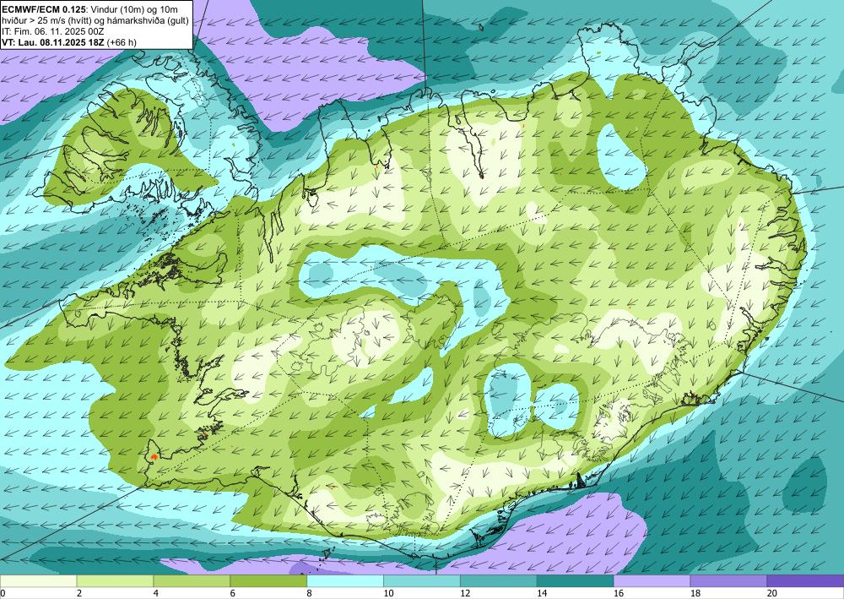The image size is (844, 599).
Task: Click the orange-red gust marker in southwest Iceland
Action: tap(154, 456)
